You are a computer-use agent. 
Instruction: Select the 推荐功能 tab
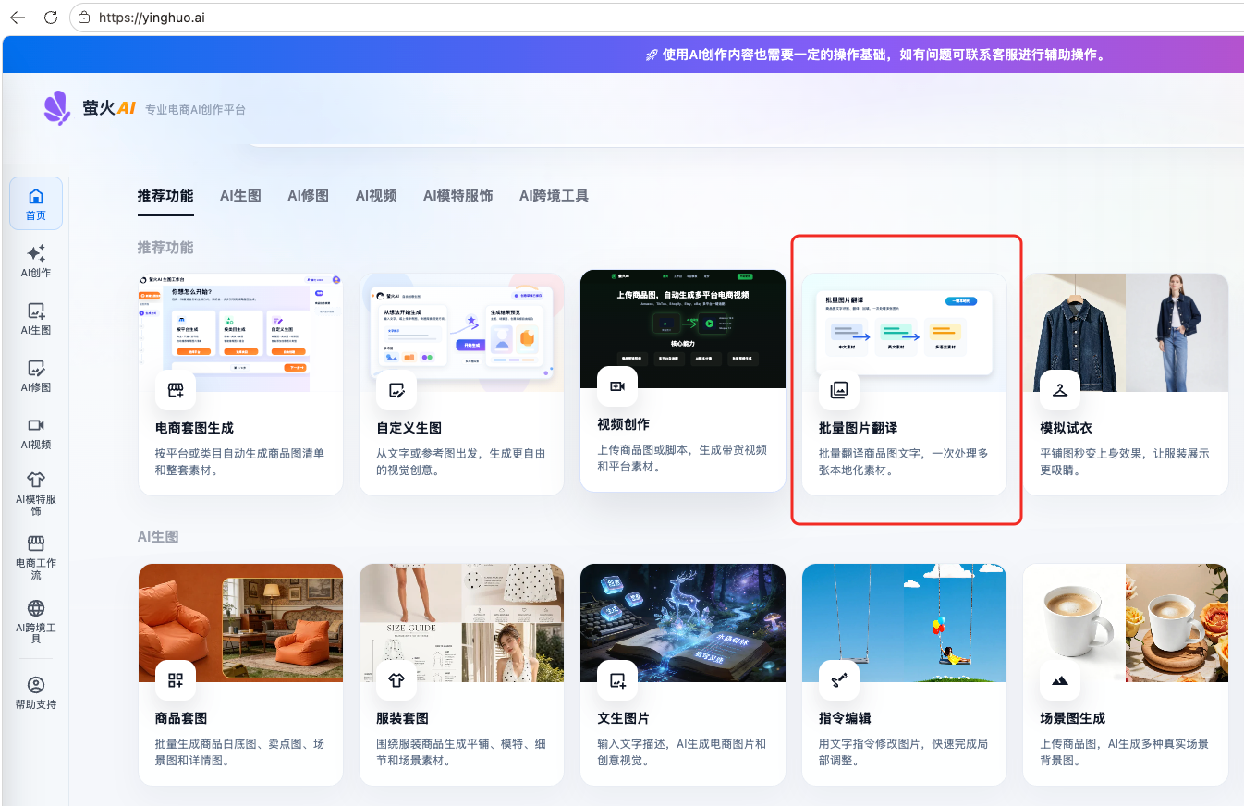(x=165, y=196)
